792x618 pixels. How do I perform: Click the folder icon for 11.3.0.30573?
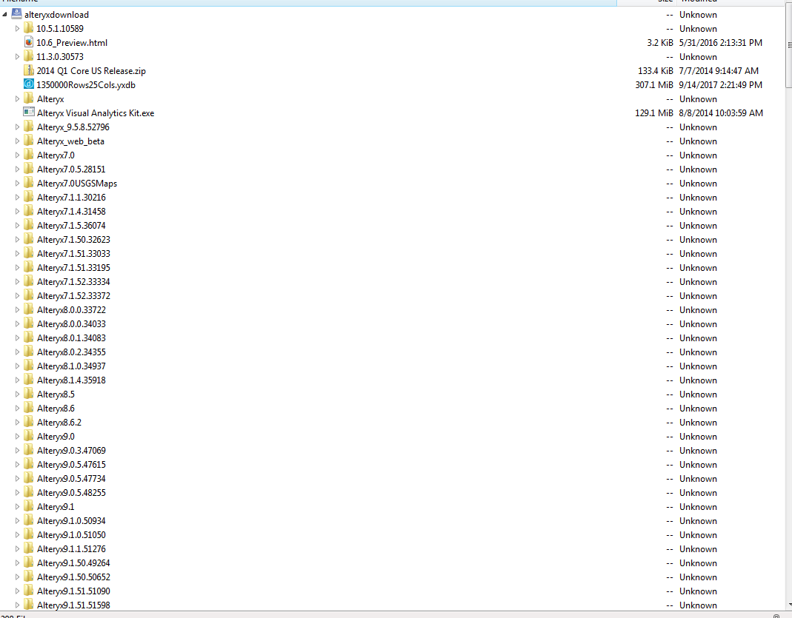[29, 56]
